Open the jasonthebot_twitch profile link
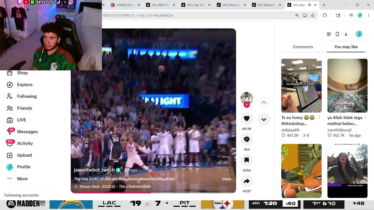Screen dimensions: 374x210 (94, 170)
